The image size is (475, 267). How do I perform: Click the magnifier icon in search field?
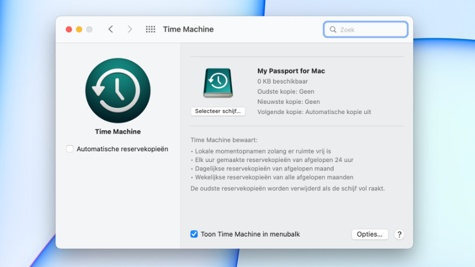coord(333,29)
